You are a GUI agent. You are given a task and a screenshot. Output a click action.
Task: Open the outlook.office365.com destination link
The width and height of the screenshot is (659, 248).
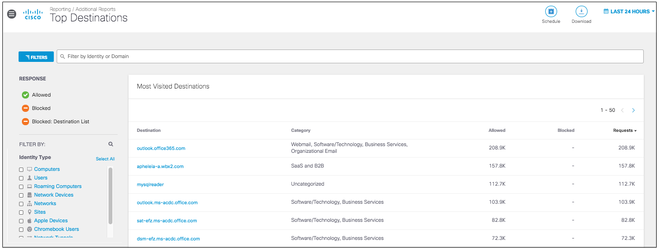pyautogui.click(x=161, y=148)
